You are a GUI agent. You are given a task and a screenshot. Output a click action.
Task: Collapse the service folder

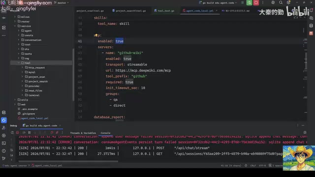15,26
